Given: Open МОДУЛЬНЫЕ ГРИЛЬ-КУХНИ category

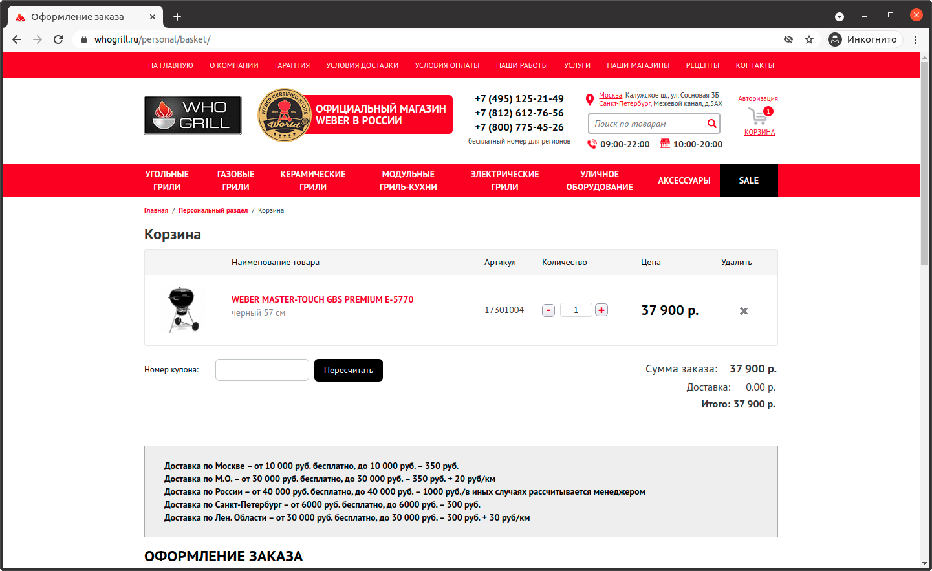Looking at the screenshot, I should (408, 180).
